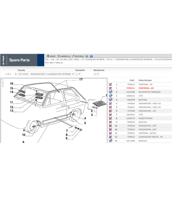
Task: Click callout number 14 in diagram
Action: click(12, 92)
